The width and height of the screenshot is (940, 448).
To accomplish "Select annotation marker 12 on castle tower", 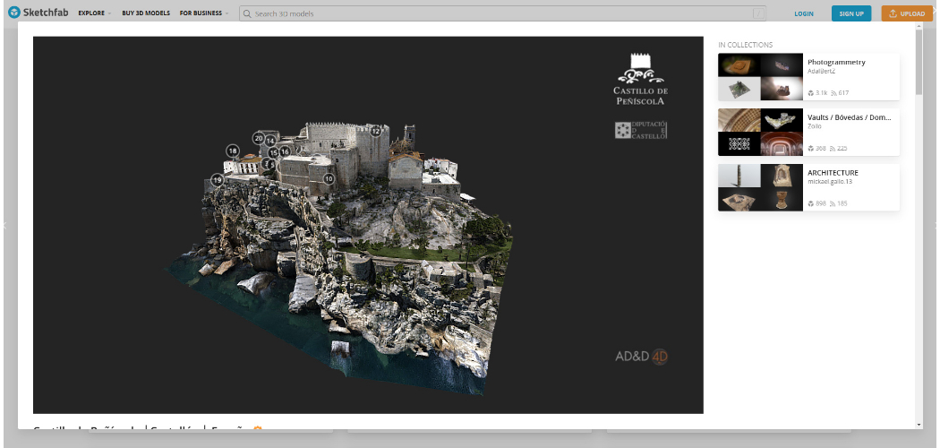I will click(x=376, y=132).
